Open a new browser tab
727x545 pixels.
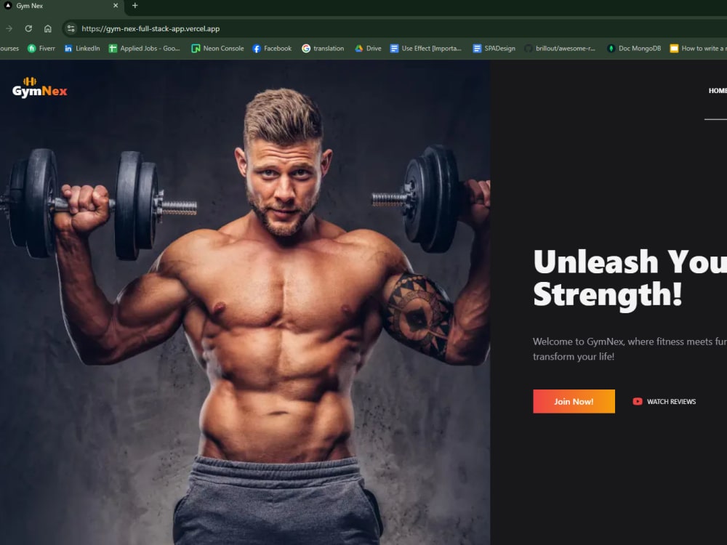[135, 6]
